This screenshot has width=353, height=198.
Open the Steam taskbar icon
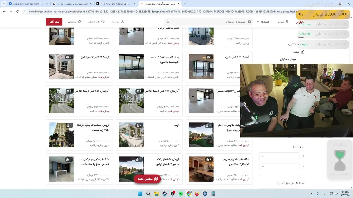tap(165, 194)
